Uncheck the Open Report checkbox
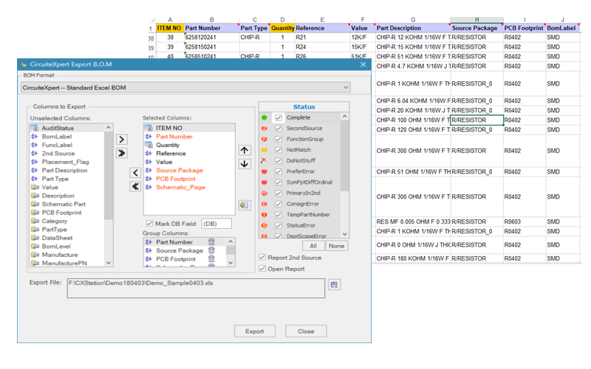Viewport: 591px width, 369px height. (263, 268)
